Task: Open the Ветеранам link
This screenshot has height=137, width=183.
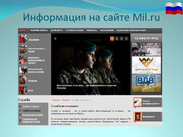Action: (x=33, y=81)
